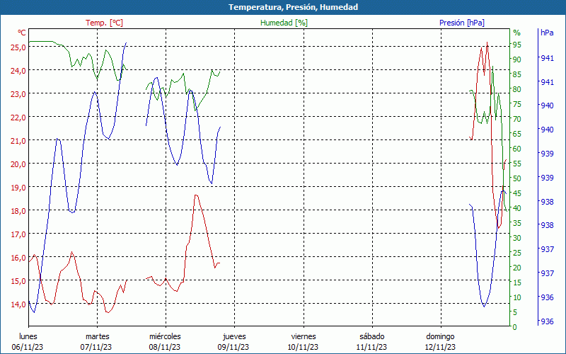Click the 95 humidity axis value
566x354 pixels.
(517, 45)
